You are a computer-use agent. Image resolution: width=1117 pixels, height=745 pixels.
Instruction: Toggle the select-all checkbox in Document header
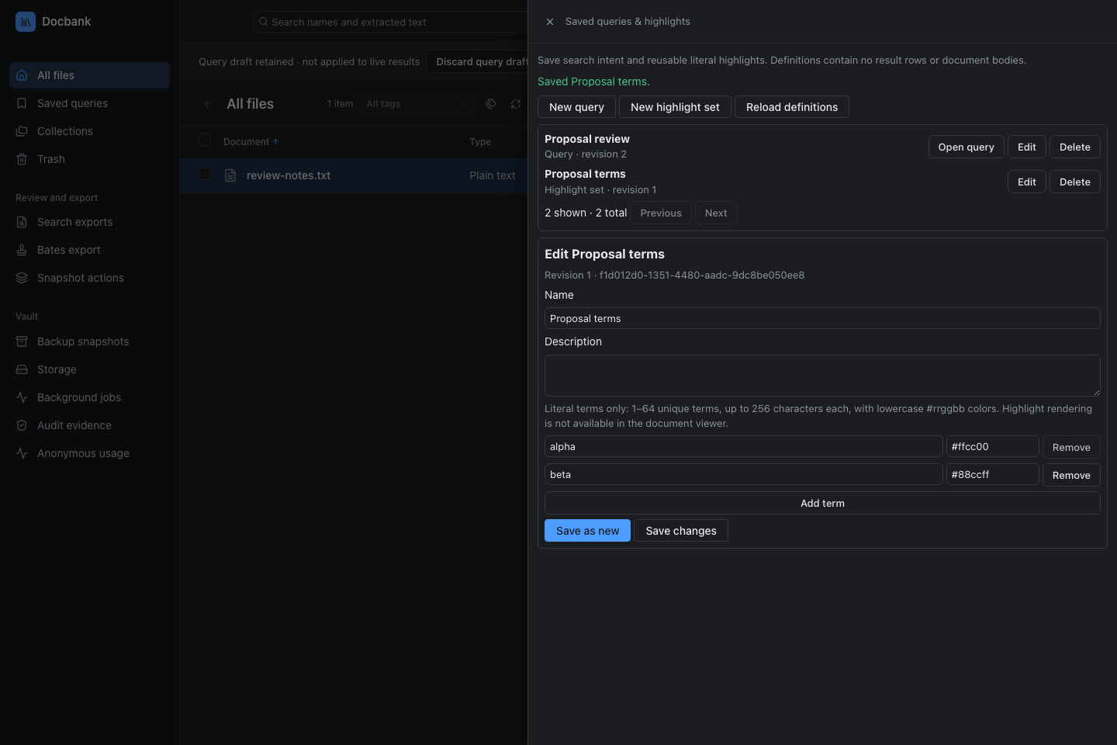pos(205,140)
